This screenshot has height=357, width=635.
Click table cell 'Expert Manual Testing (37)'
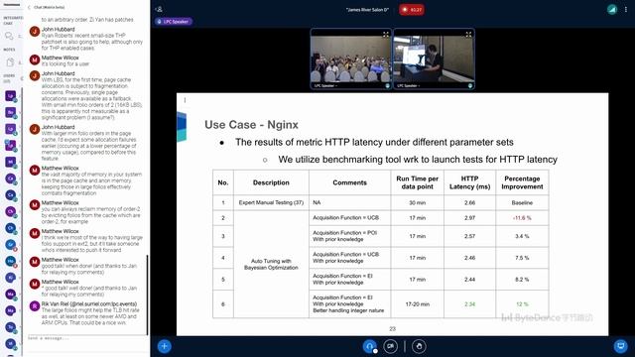pyautogui.click(x=271, y=202)
